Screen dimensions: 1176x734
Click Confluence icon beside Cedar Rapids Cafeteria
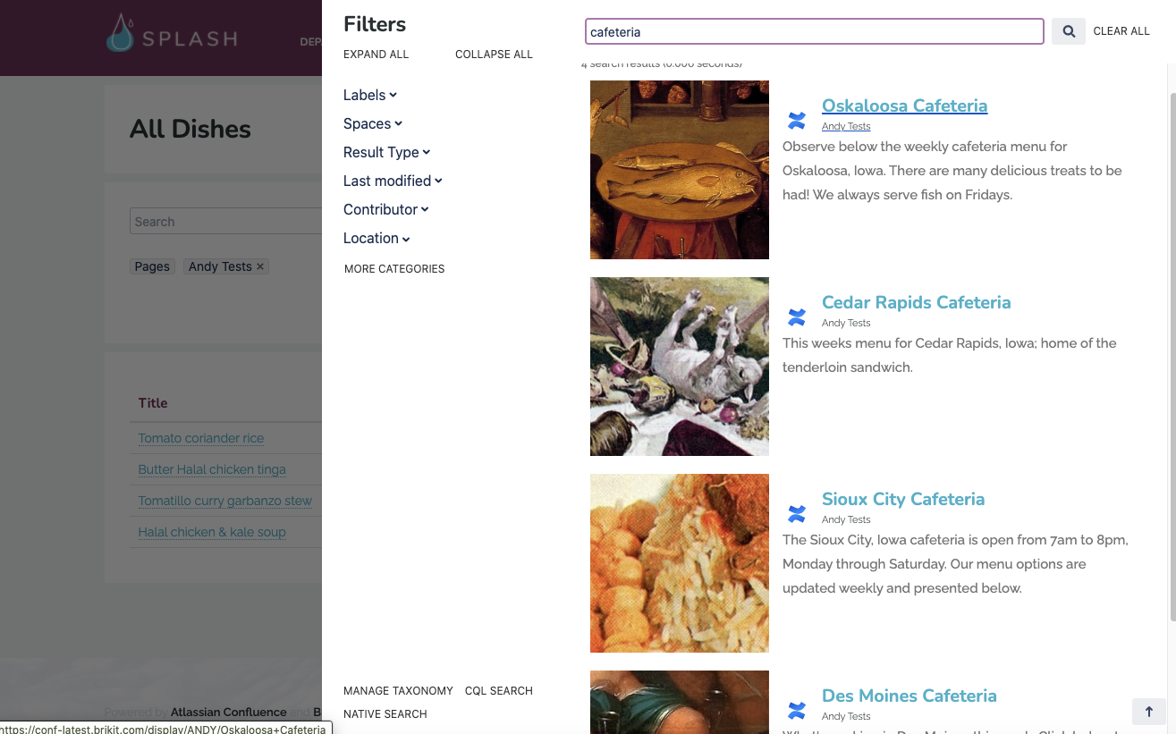coord(797,317)
